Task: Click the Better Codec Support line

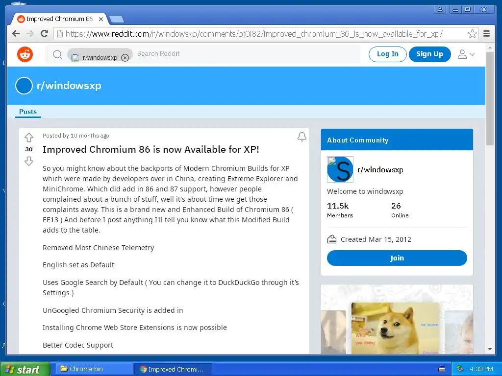Action: [78, 345]
